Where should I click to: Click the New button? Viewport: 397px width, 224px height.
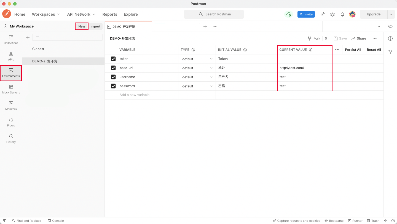click(x=82, y=26)
